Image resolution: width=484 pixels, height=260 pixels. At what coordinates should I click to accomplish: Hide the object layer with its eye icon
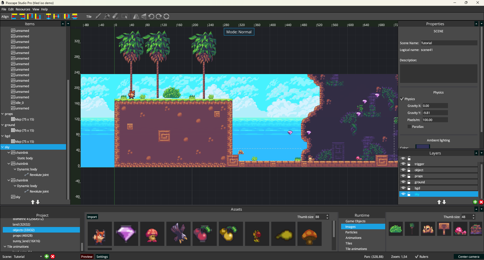(x=403, y=170)
